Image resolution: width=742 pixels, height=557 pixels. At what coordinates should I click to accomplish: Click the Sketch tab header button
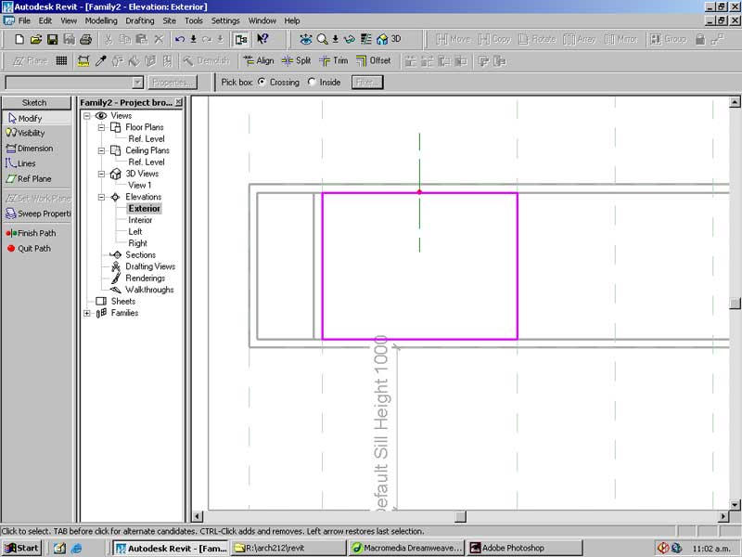(36, 103)
